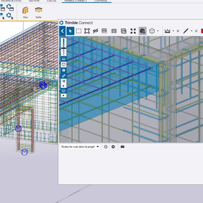Open the TRIMBLE CONNECT ribbon tab
Viewport: 203px width, 203px height.
point(76,1)
